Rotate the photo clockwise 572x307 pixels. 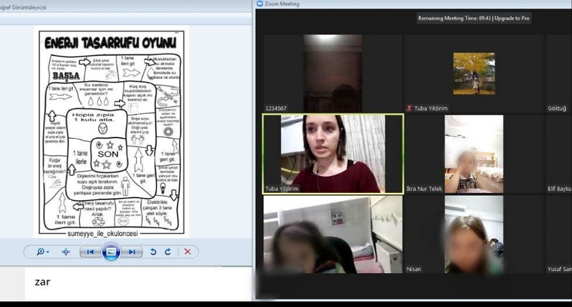pyautogui.click(x=168, y=252)
